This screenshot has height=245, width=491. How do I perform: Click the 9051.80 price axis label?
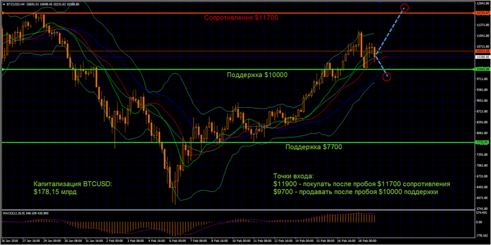coord(483,100)
